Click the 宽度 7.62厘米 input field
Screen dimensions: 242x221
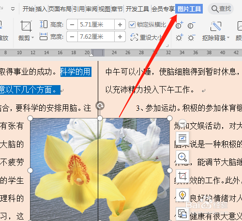[x=96, y=37]
